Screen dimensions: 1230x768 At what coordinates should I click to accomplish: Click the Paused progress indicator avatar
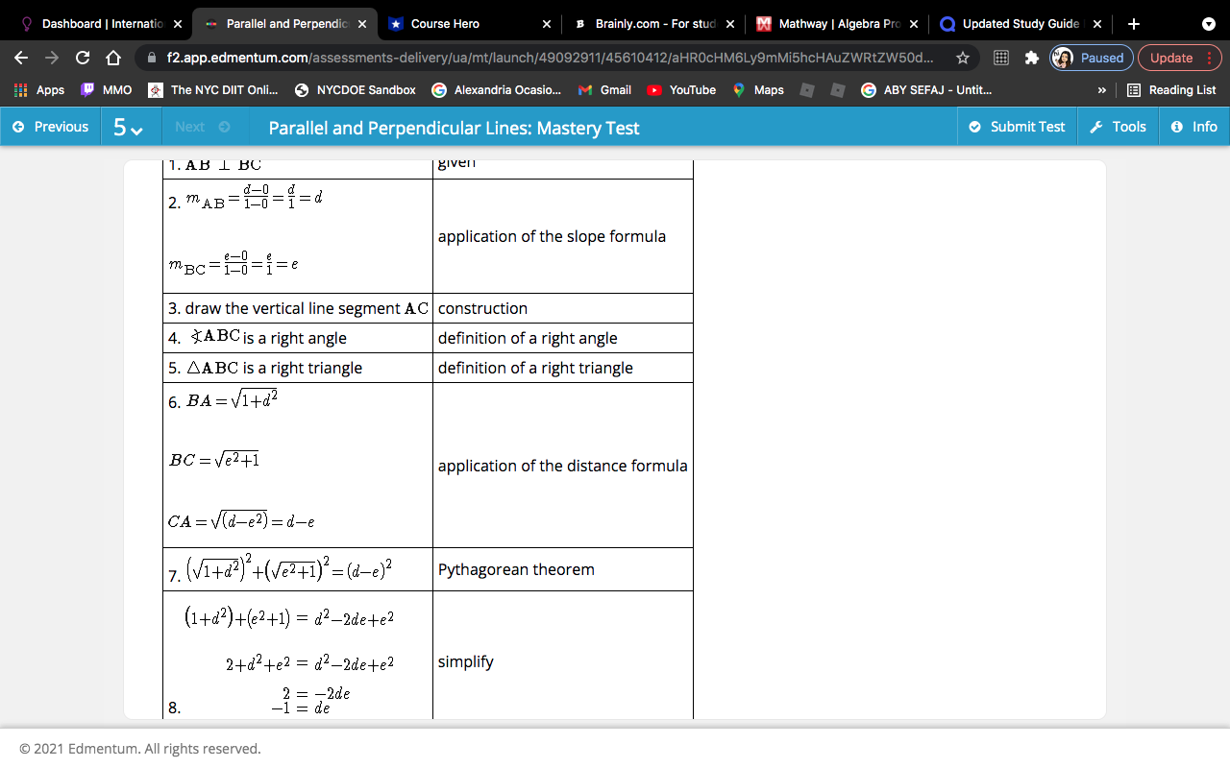(x=1067, y=58)
